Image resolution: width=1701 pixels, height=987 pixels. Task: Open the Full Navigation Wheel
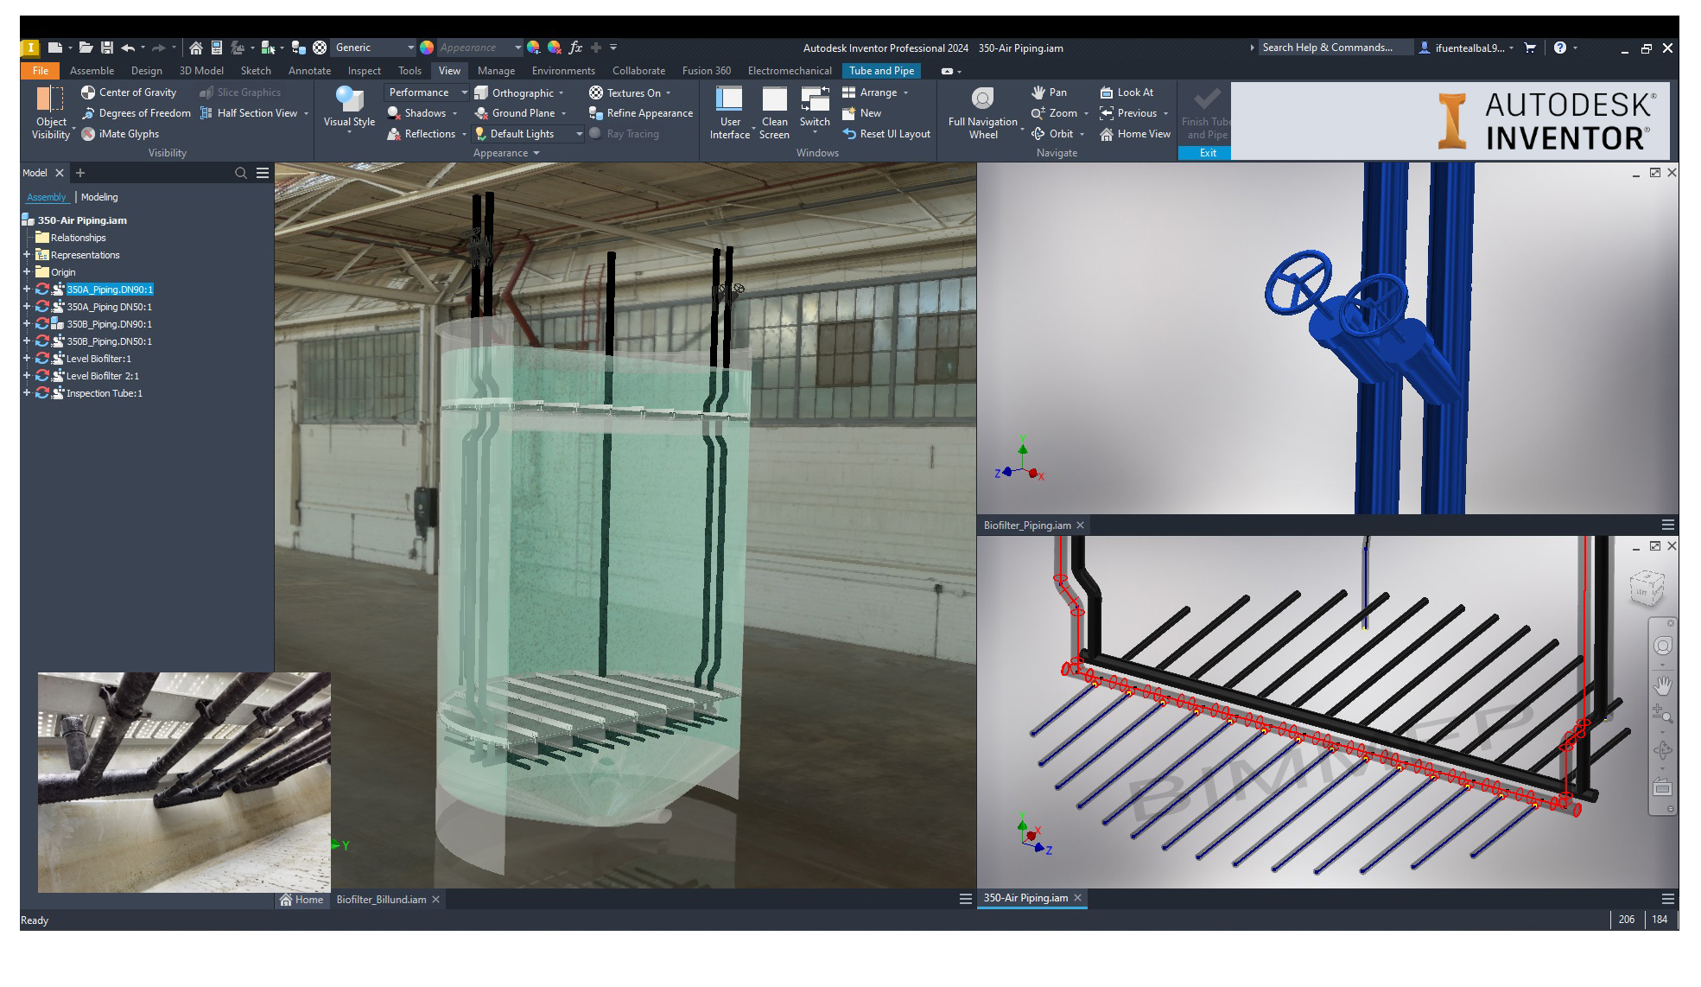point(982,99)
